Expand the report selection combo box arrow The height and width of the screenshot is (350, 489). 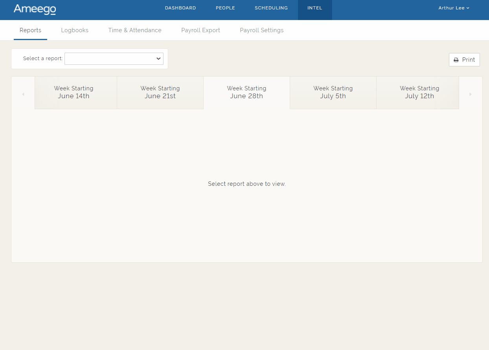[x=158, y=59]
